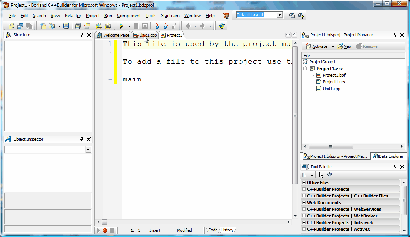The image size is (410, 237).
Task: Click the Run play icon in the toolbar
Action: click(121, 26)
